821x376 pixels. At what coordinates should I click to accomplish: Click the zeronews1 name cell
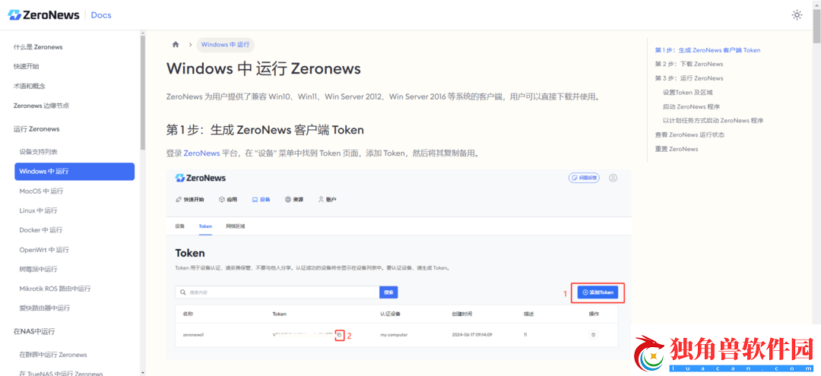coord(193,335)
